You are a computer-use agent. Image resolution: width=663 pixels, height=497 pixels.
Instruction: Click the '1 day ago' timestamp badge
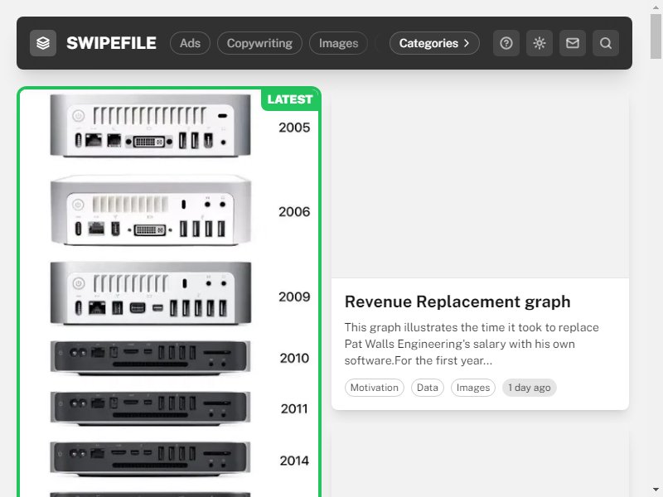(530, 388)
